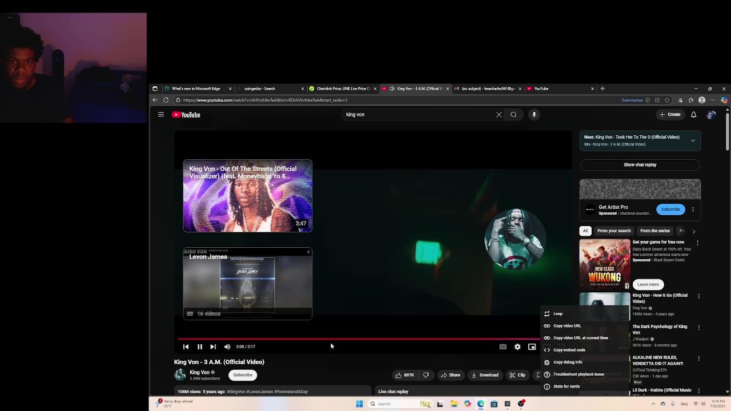Select Copy debug info
Screen dimensions: 731x411
coord(584,362)
